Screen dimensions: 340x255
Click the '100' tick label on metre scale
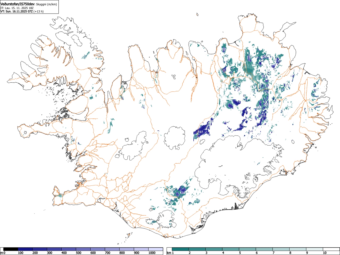[x=20, y=253]
